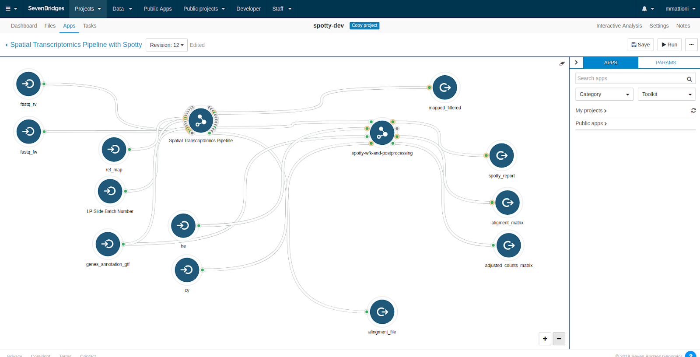
Task: Click the SevenBridges logo
Action: pyautogui.click(x=46, y=8)
